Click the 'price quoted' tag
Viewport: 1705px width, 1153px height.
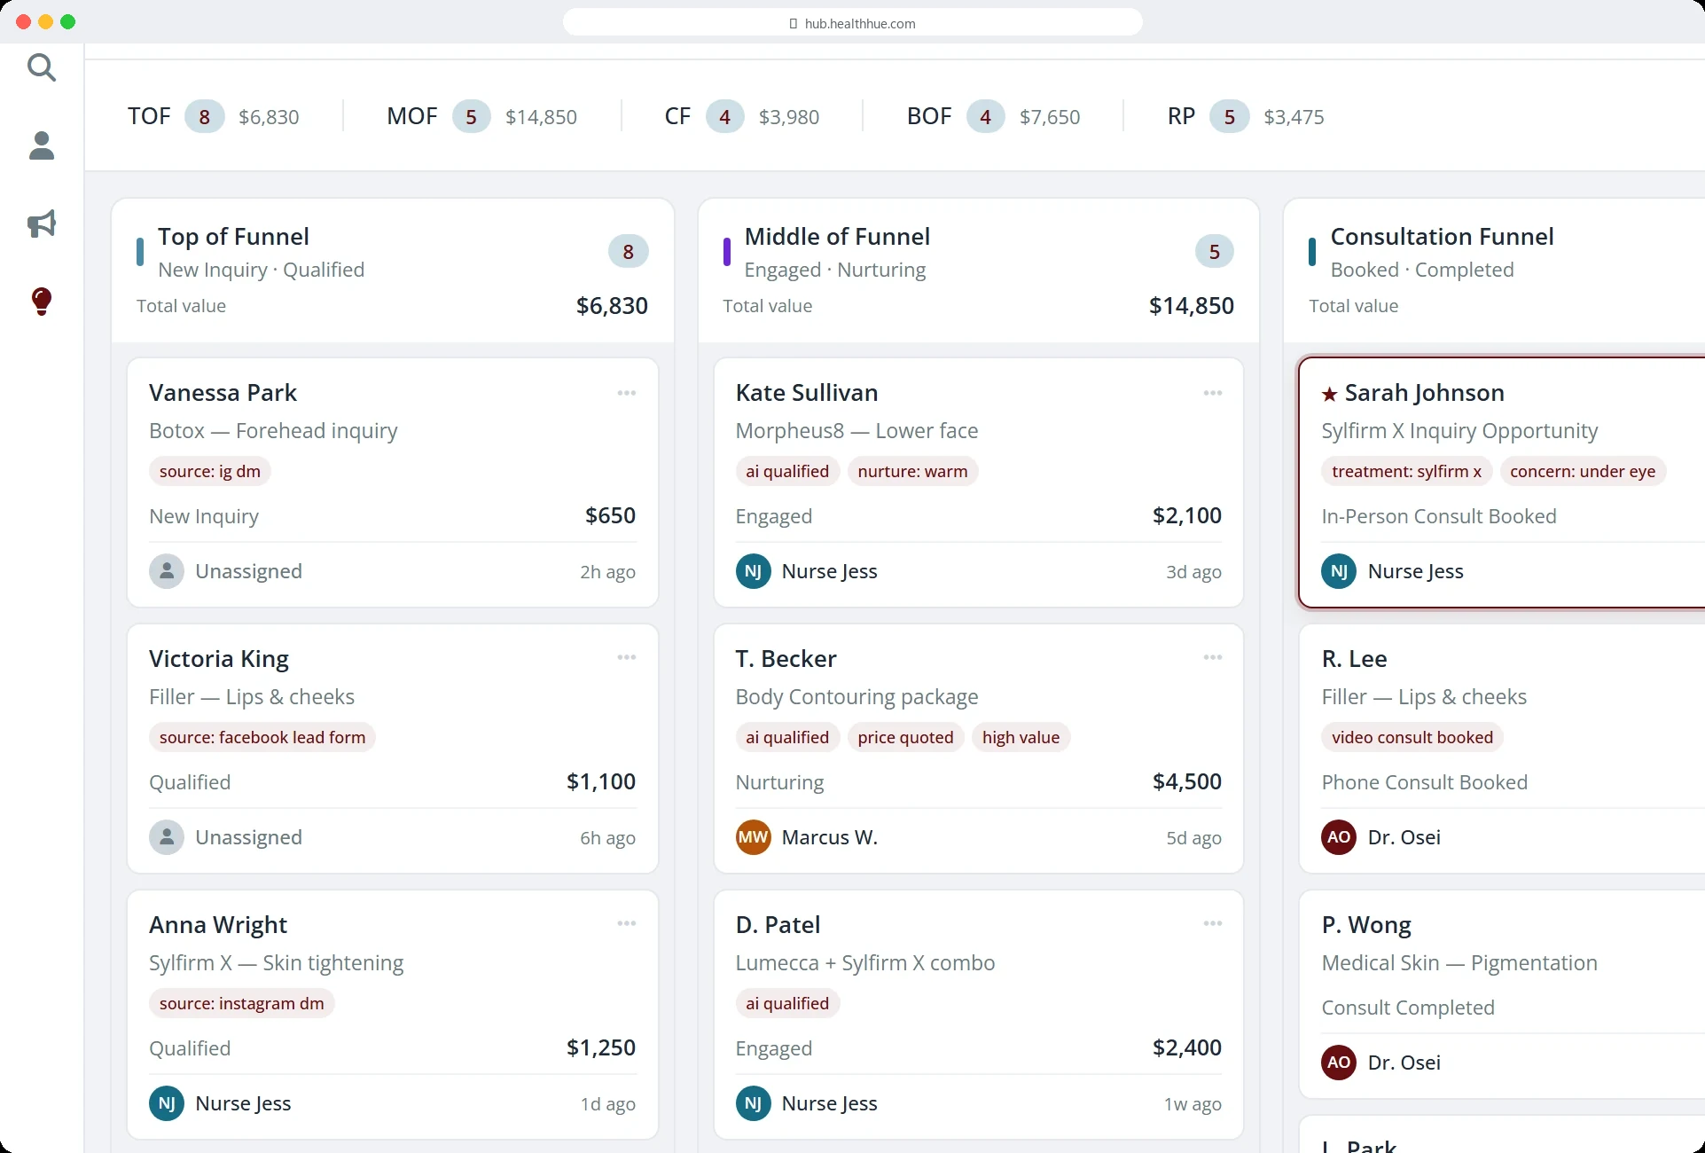pyautogui.click(x=905, y=737)
